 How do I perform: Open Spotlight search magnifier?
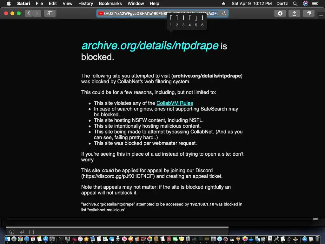pos(295,3)
